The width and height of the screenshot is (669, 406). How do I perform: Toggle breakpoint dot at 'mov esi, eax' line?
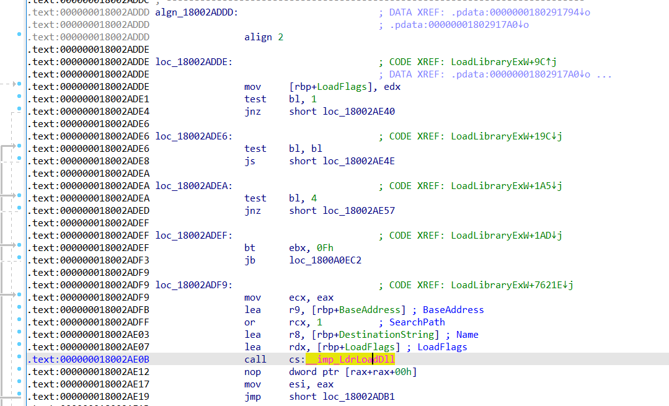coord(19,381)
